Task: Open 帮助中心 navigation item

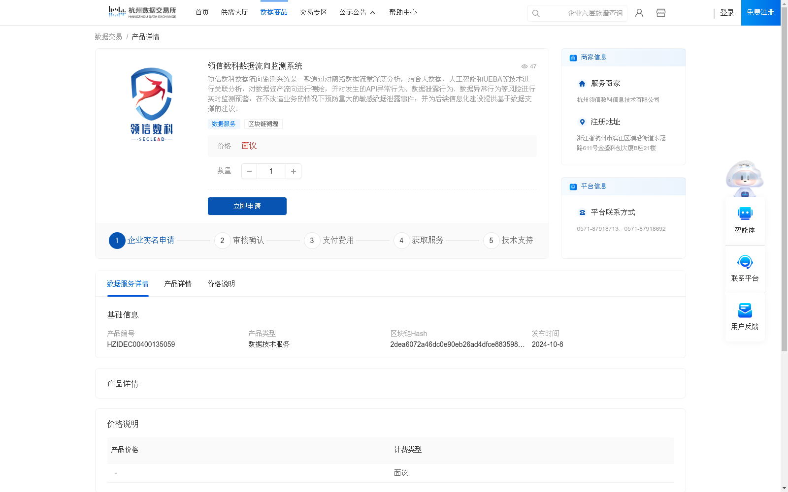Action: 403,12
